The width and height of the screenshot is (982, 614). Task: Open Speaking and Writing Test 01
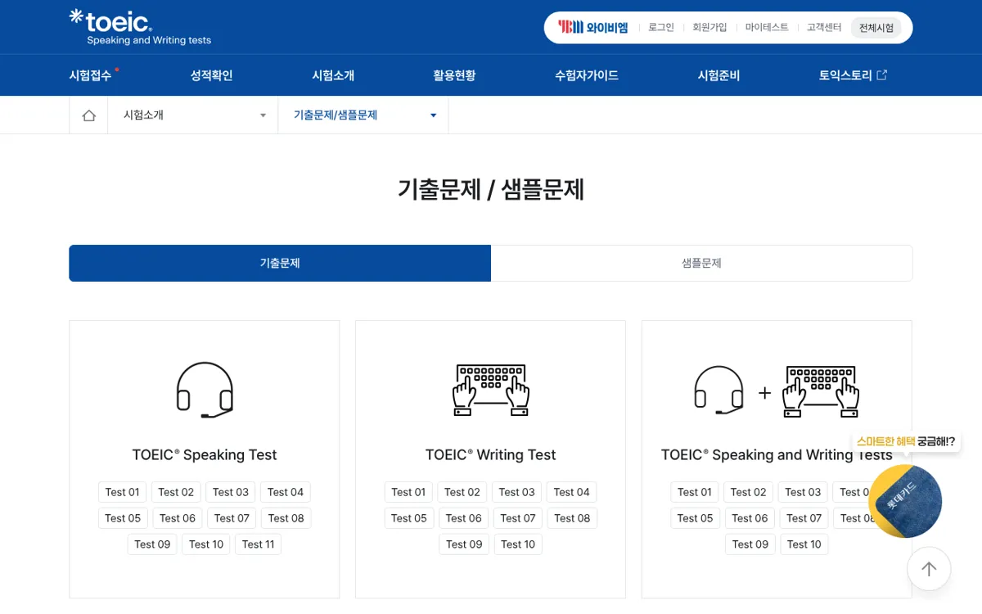click(x=695, y=492)
